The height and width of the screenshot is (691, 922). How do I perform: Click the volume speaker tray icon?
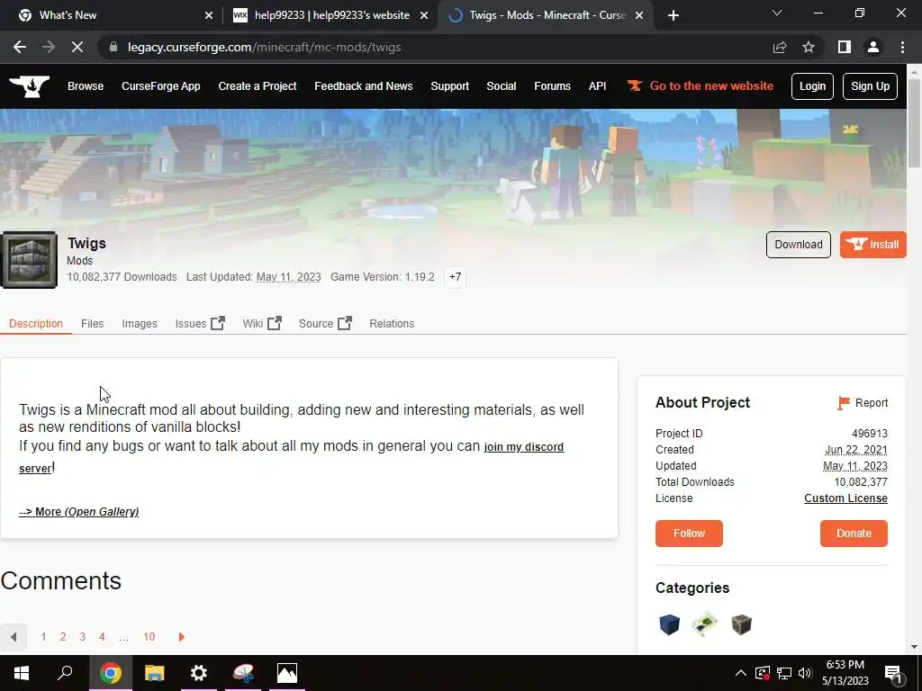point(805,673)
